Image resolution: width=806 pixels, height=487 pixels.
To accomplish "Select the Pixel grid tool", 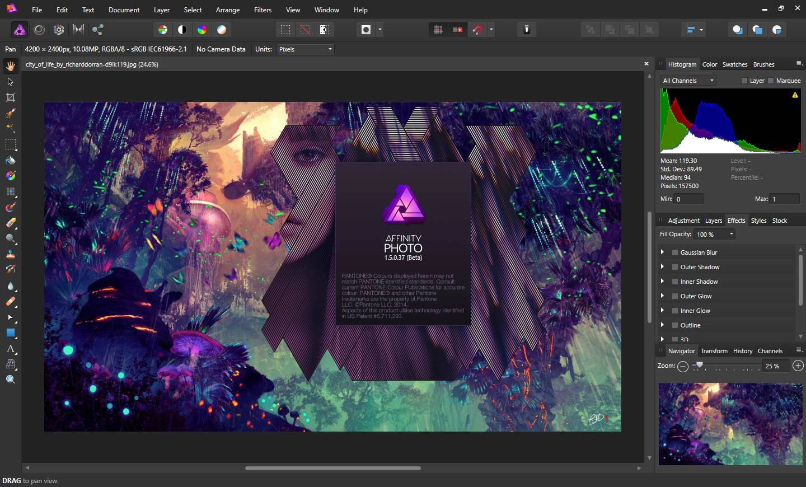I will [11, 192].
